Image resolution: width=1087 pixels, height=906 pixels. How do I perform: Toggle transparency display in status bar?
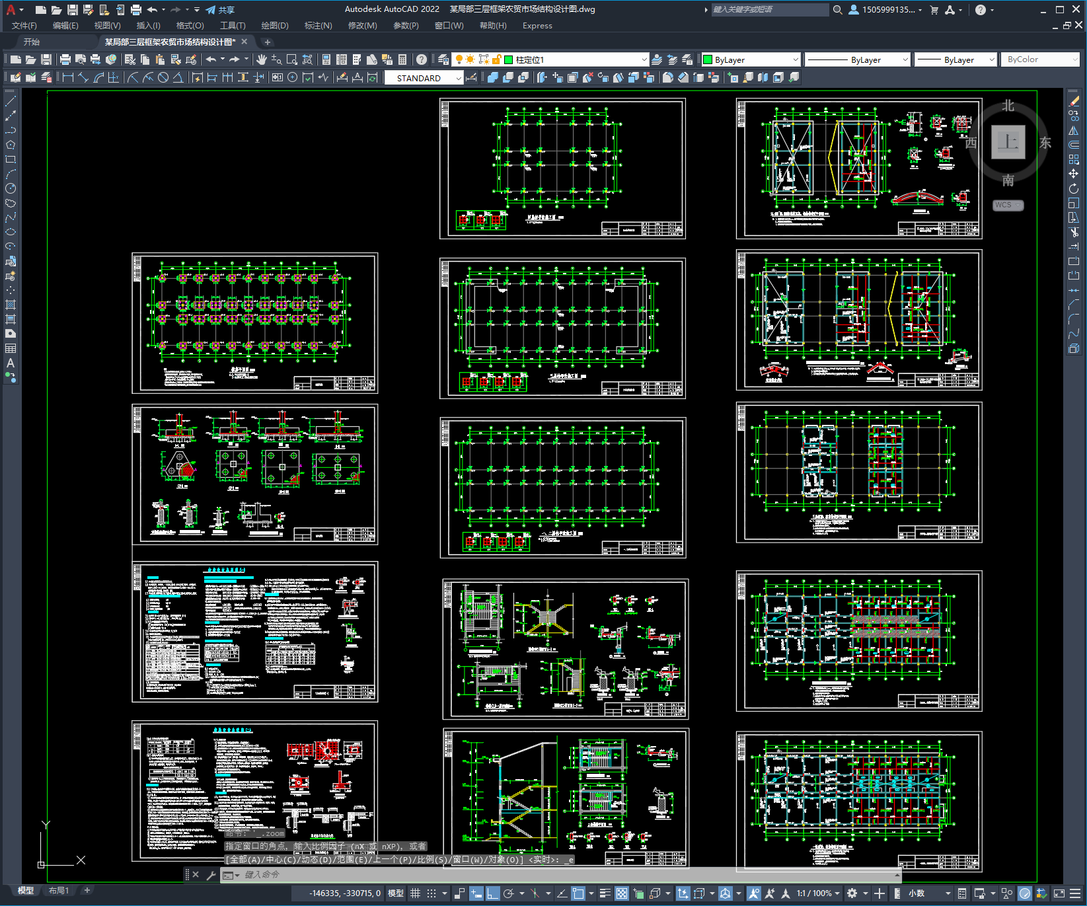(x=622, y=893)
